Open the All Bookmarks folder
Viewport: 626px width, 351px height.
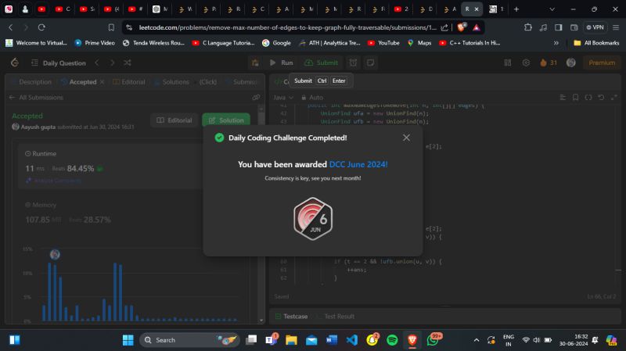coord(596,43)
